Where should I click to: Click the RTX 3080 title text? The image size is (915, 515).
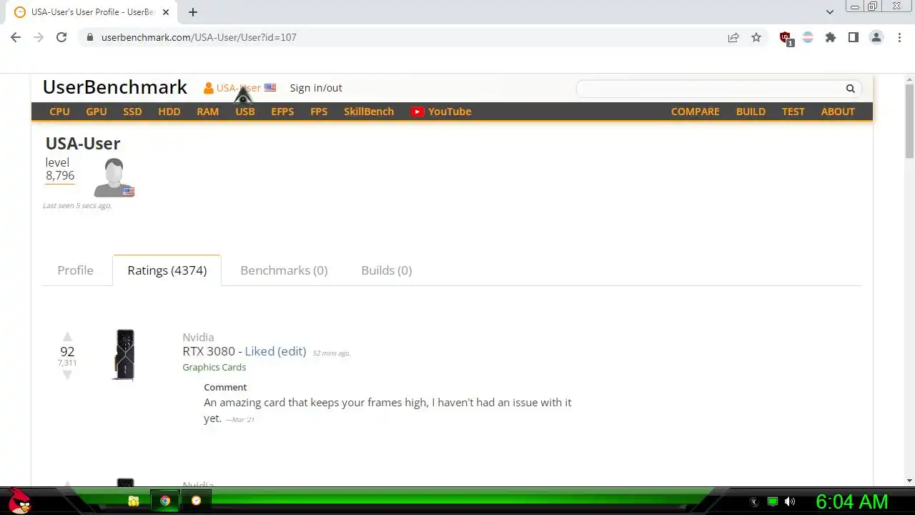point(209,351)
